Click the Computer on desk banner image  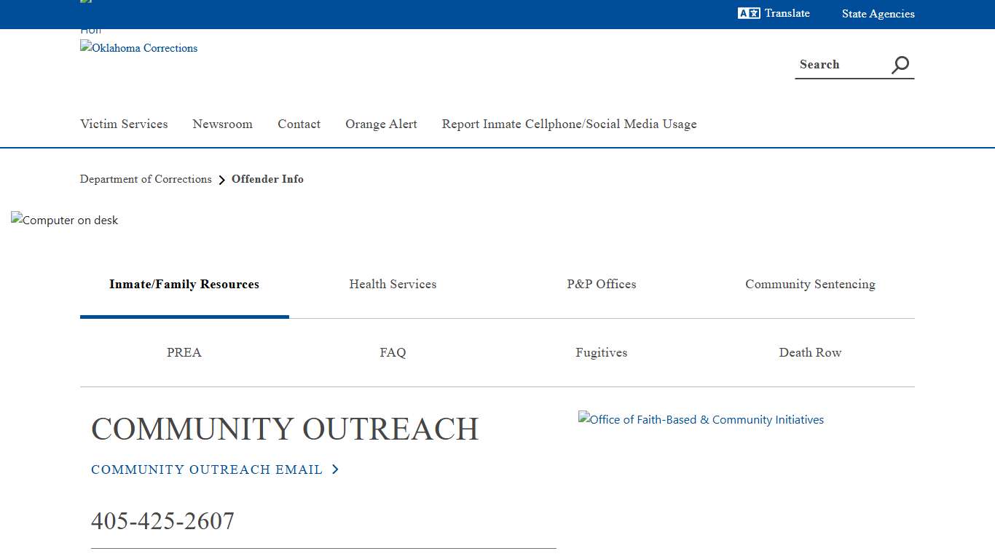pos(65,220)
